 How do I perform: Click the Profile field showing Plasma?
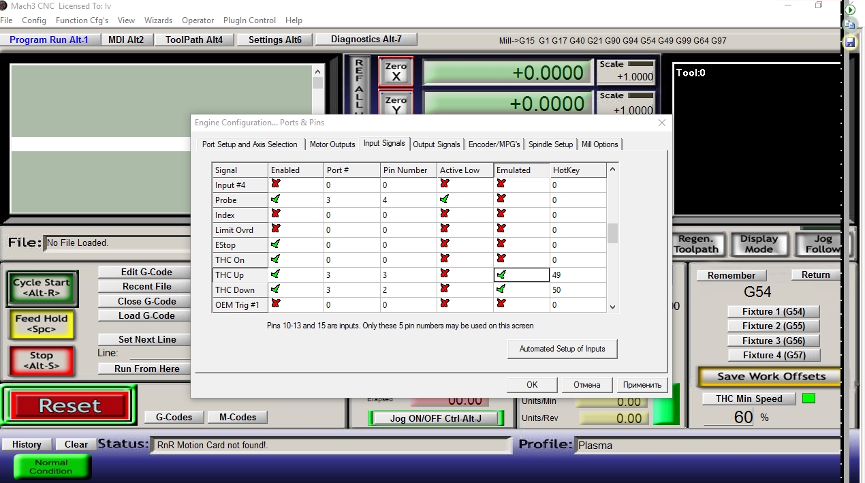708,446
